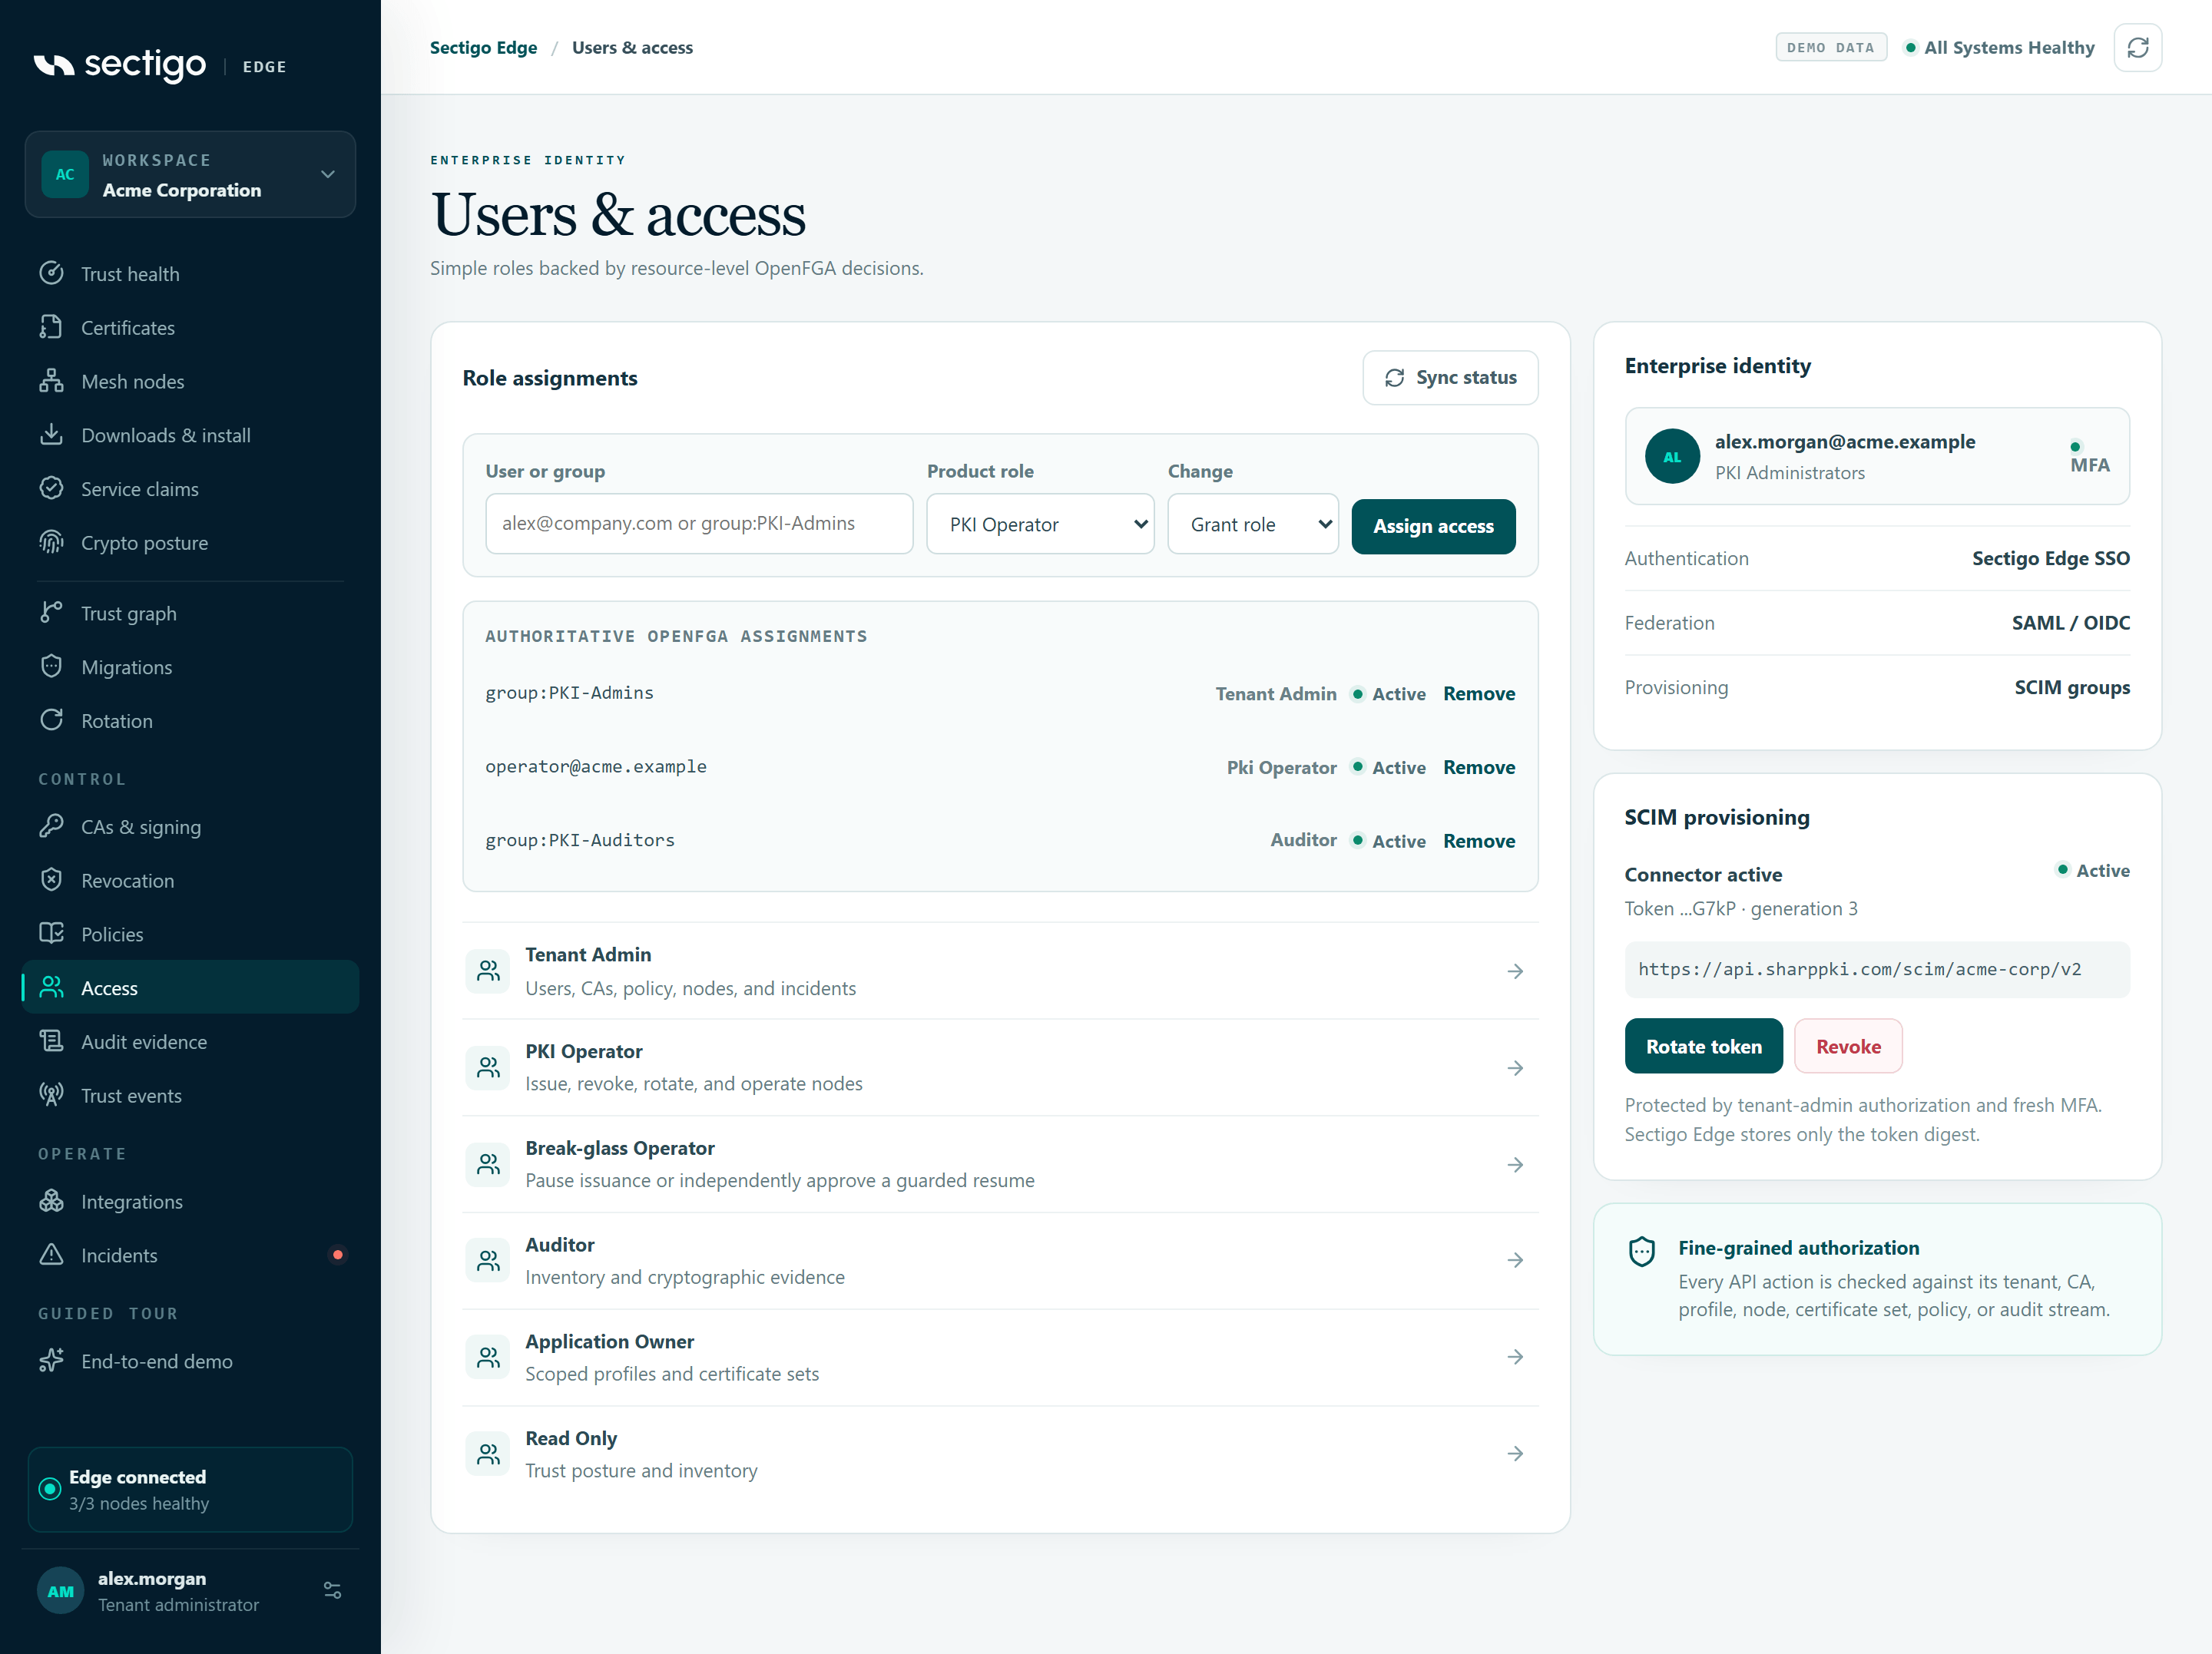
Task: Open Trust health from sidebar
Action: [190, 274]
